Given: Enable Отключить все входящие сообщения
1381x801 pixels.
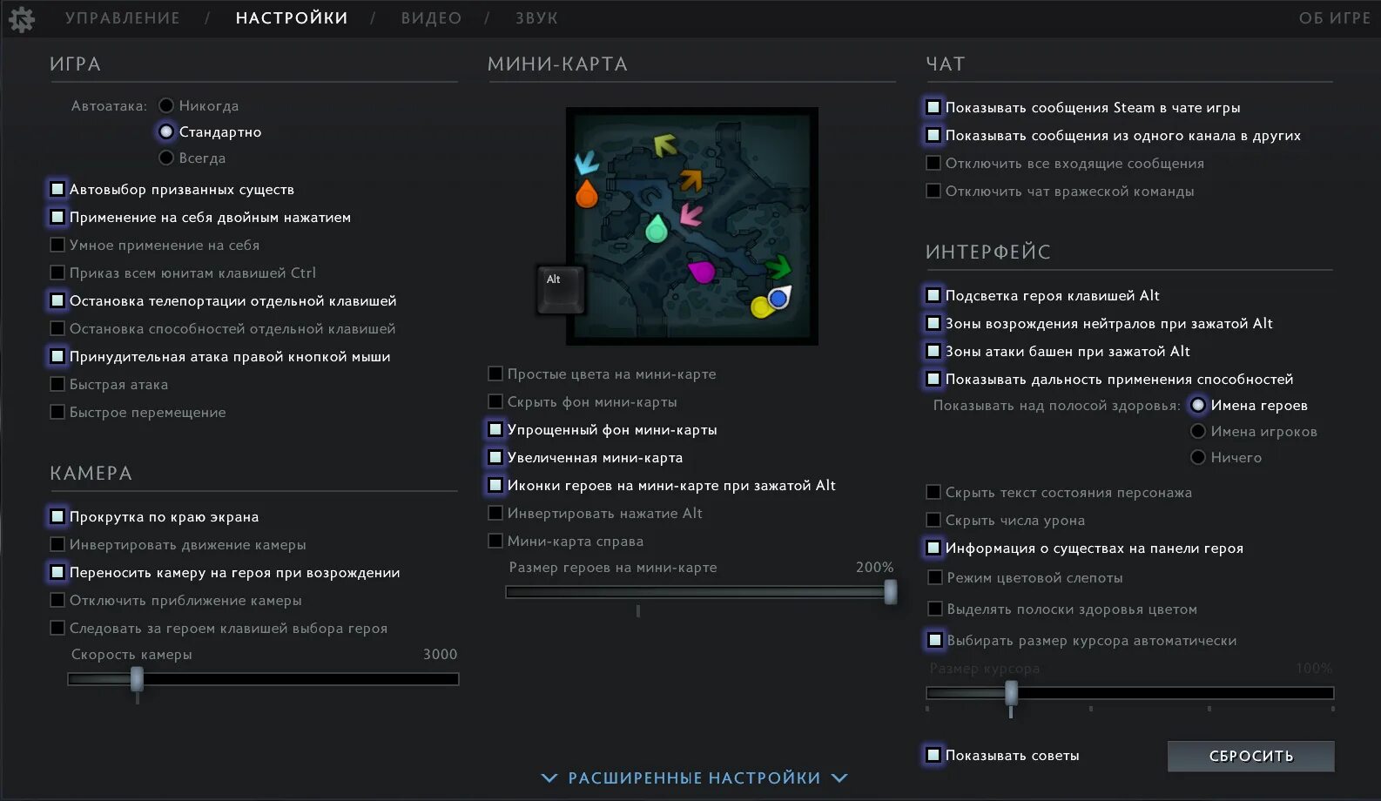Looking at the screenshot, I should (933, 163).
